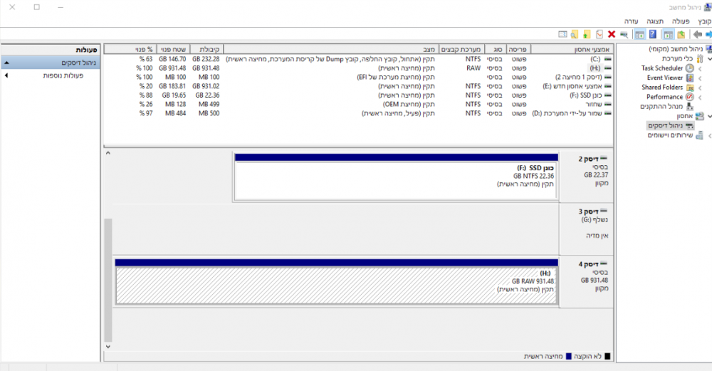Sort by the שטח פנוי column header

tap(173, 49)
